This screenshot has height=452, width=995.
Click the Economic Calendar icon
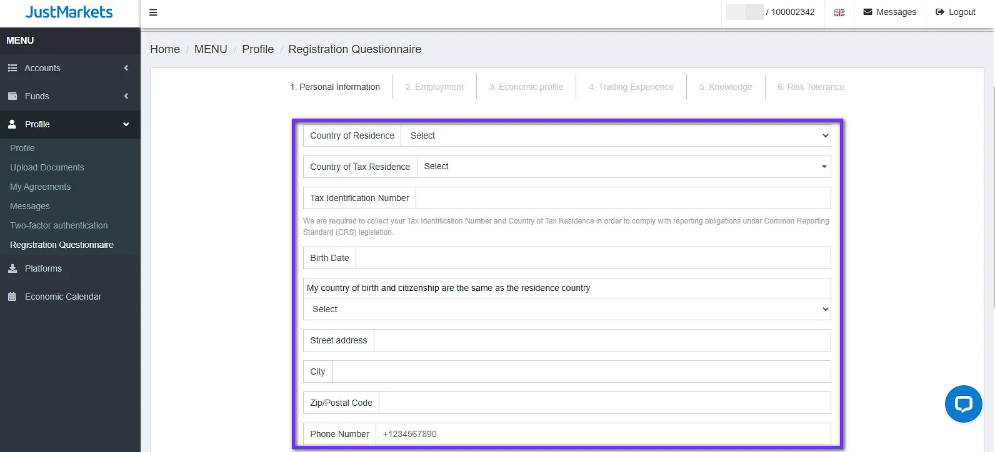12,297
